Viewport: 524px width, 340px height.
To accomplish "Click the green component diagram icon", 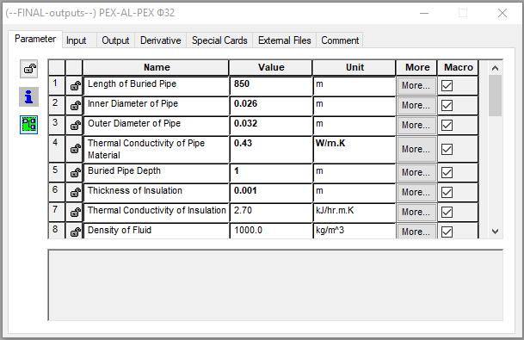I will 28,125.
